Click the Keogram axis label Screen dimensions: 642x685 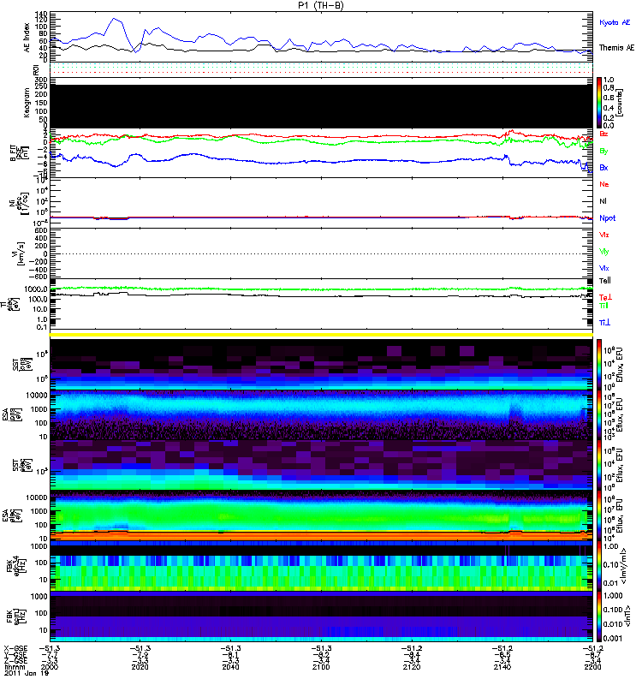tap(27, 102)
